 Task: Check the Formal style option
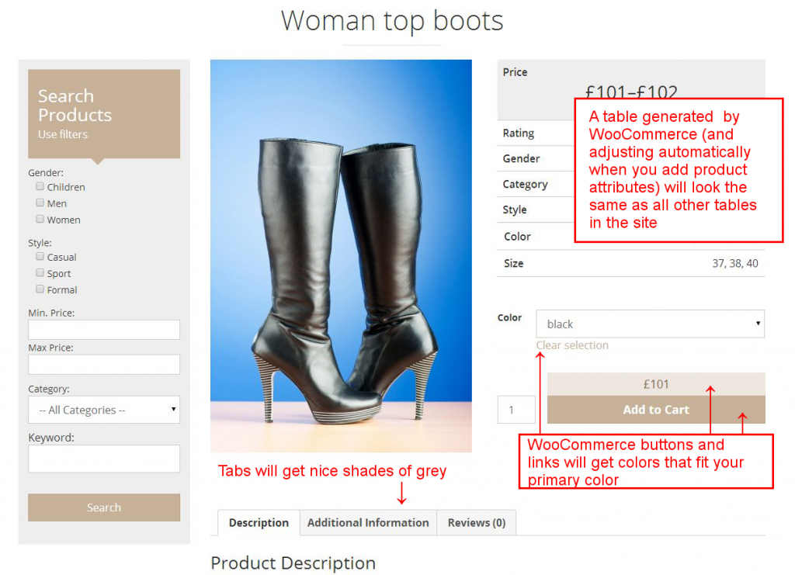40,289
